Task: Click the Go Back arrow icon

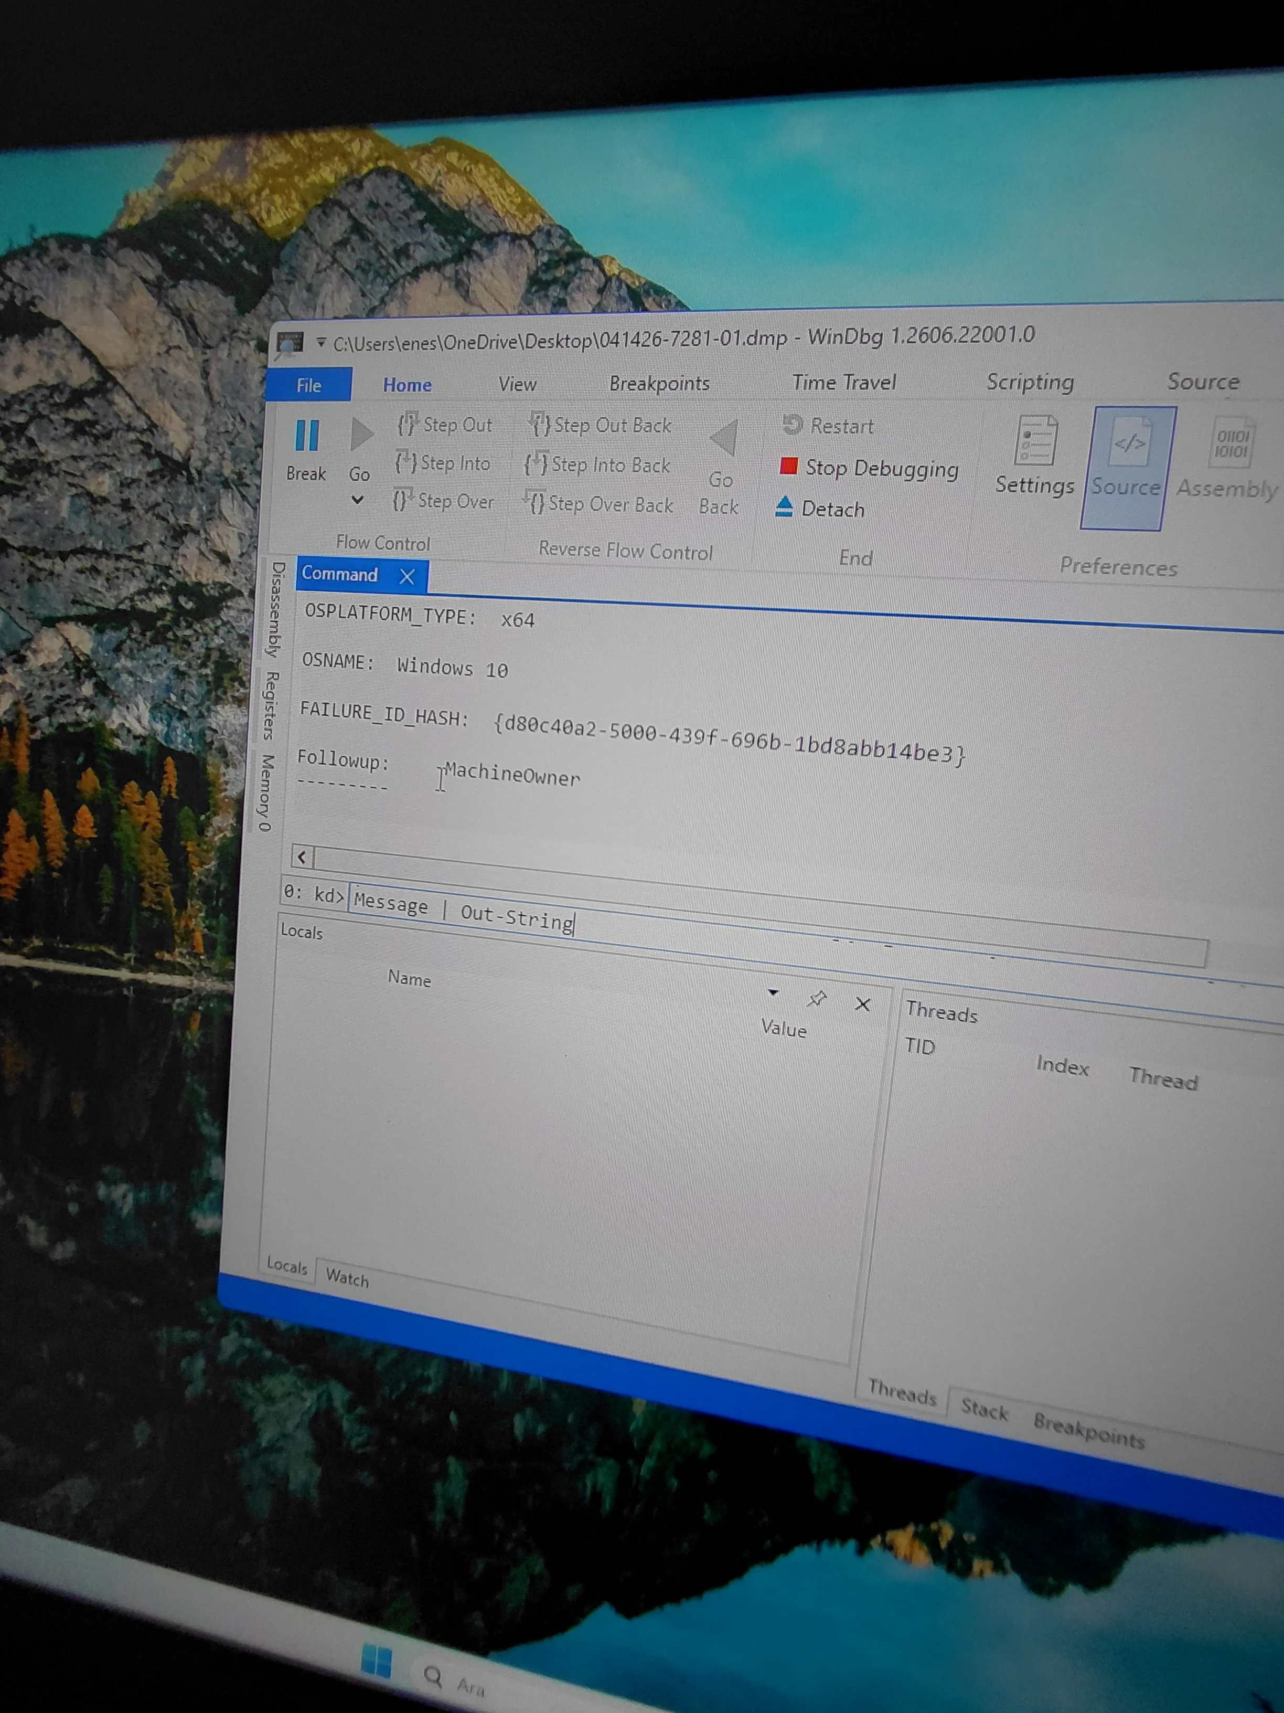Action: pyautogui.click(x=724, y=438)
